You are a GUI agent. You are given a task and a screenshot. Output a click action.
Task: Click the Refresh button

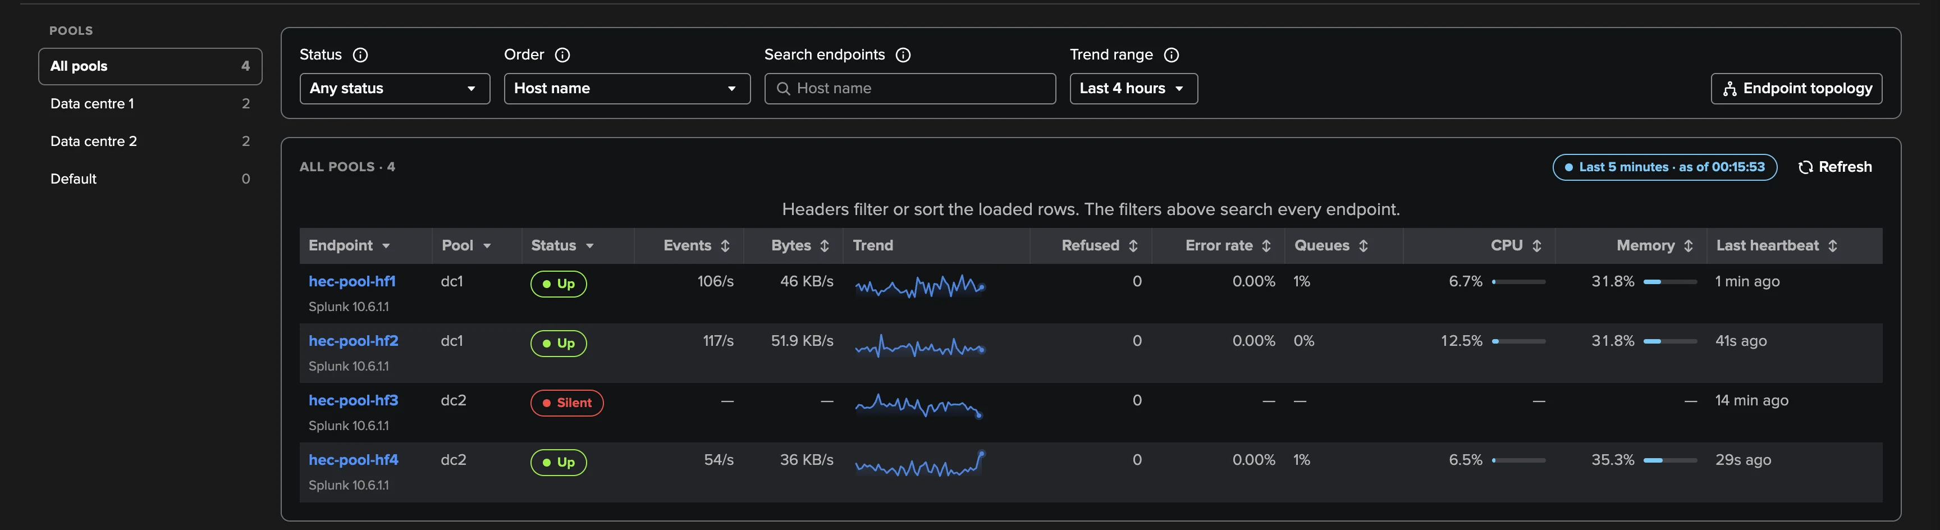point(1834,167)
